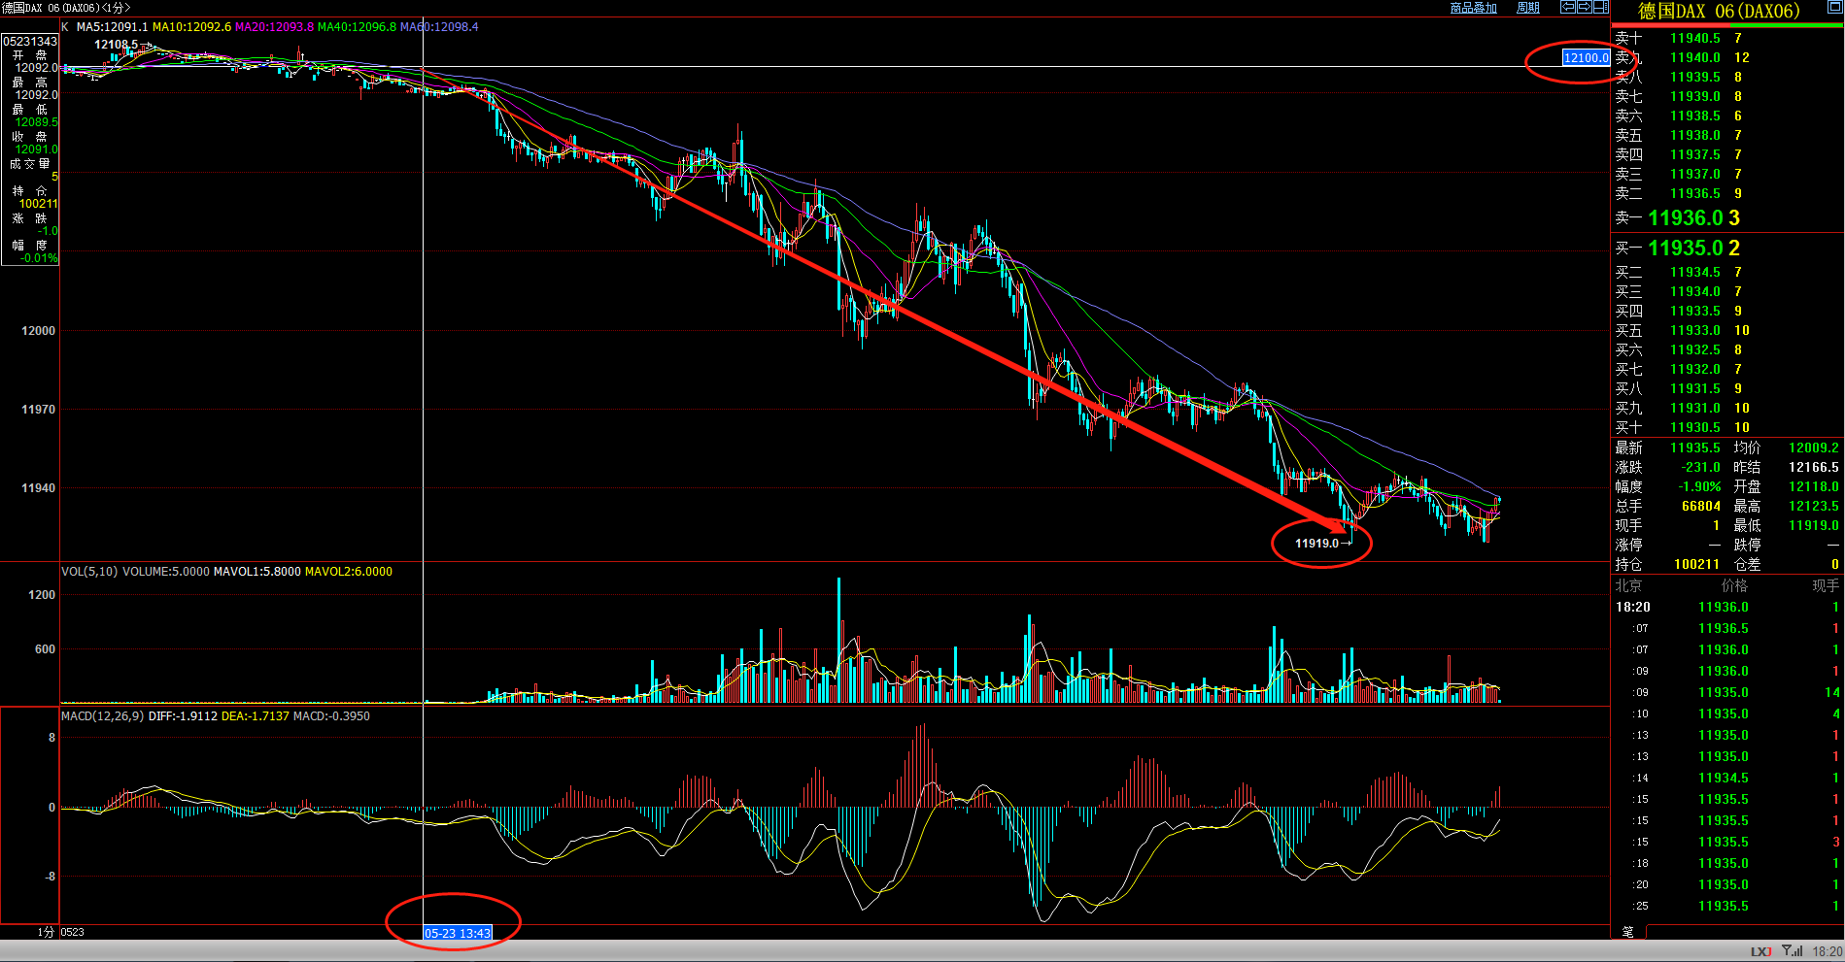This screenshot has width=1845, height=962.
Task: Select the MA5:12091.1 indicator label
Action: pyautogui.click(x=112, y=27)
